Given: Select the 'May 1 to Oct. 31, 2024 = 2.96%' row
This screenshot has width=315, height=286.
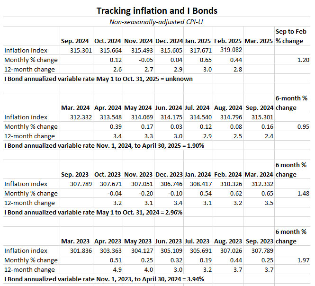Looking at the screenshot, I should [x=93, y=213].
